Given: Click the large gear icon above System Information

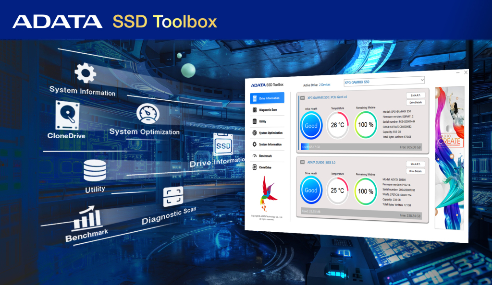Looking at the screenshot, I should click(x=86, y=73).
